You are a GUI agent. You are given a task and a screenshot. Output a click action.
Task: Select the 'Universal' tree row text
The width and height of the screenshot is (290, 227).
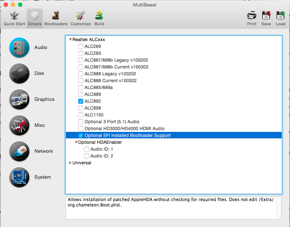pyautogui.click(x=82, y=163)
